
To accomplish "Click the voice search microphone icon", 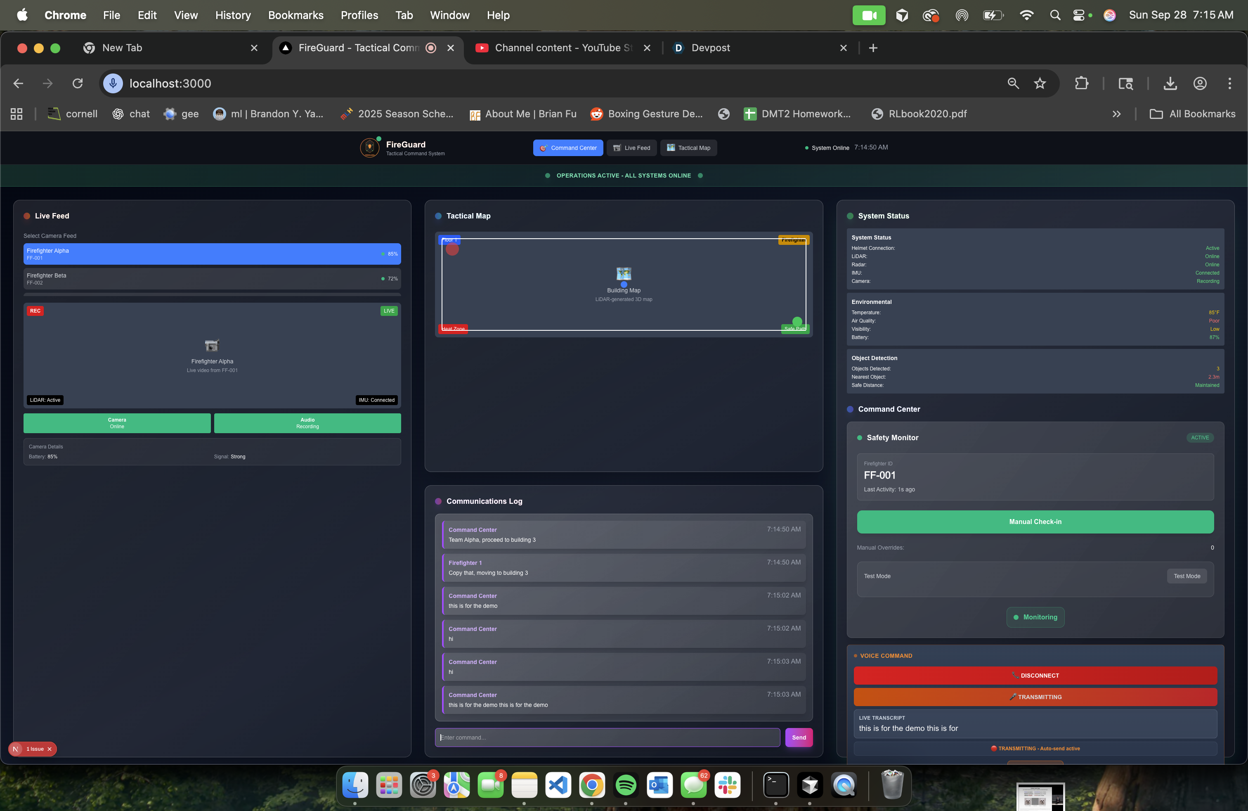I will pos(113,83).
